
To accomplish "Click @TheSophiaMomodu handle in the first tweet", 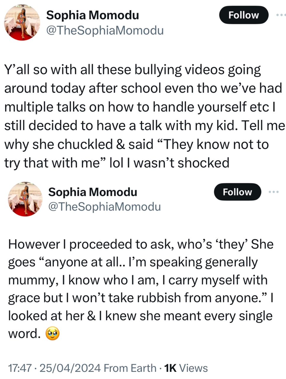I will point(105,30).
